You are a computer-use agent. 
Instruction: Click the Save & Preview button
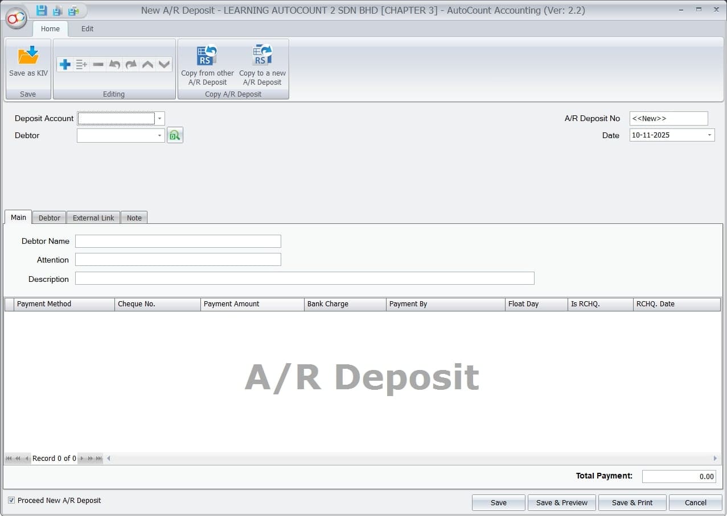pyautogui.click(x=561, y=502)
